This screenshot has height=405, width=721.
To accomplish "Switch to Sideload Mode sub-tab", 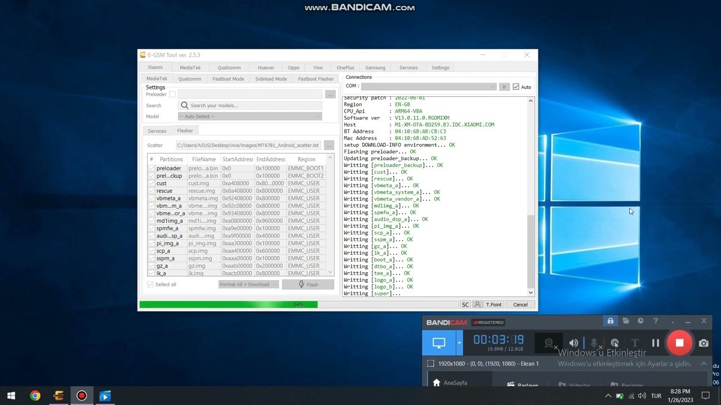I will point(271,79).
